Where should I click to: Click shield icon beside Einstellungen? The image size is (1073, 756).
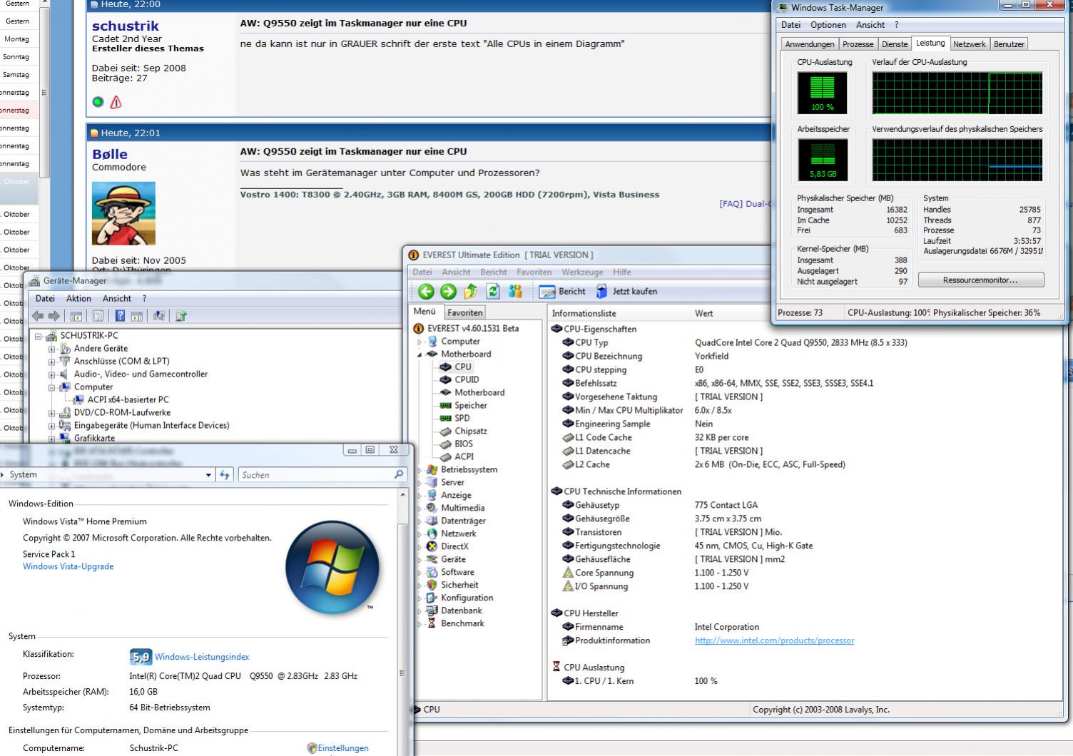coord(312,748)
